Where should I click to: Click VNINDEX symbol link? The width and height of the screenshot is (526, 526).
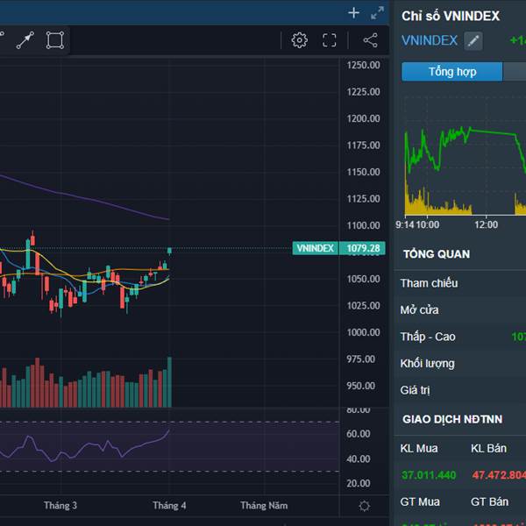pyautogui.click(x=430, y=40)
